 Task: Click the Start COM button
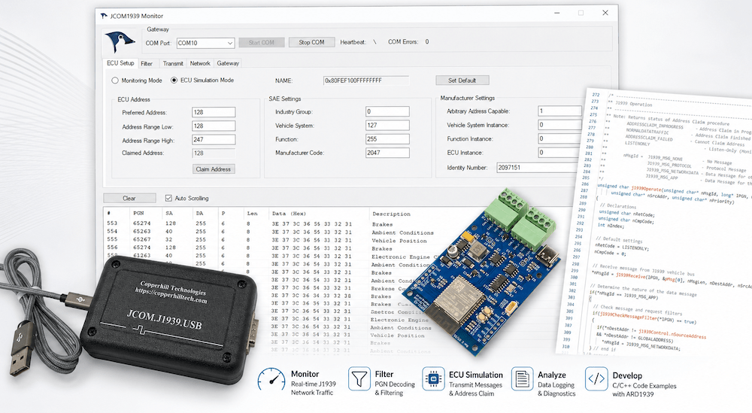pos(262,42)
